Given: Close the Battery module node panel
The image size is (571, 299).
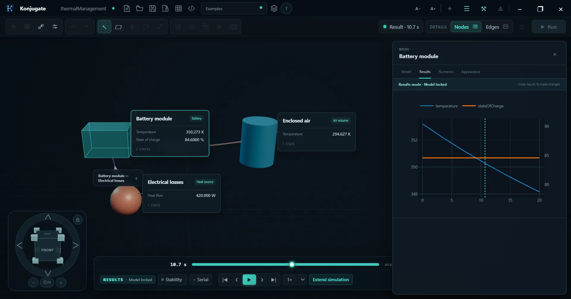Looking at the screenshot, I should tap(555, 54).
